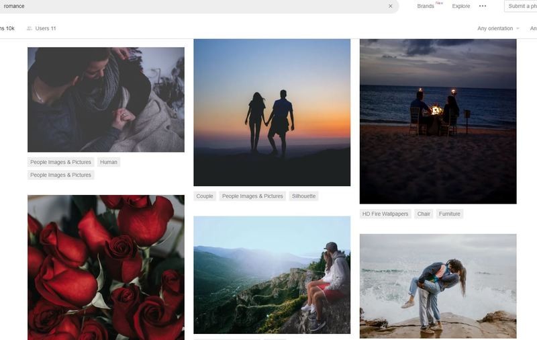Switch to the Users 11 tab
The height and width of the screenshot is (340, 537).
[42, 28]
